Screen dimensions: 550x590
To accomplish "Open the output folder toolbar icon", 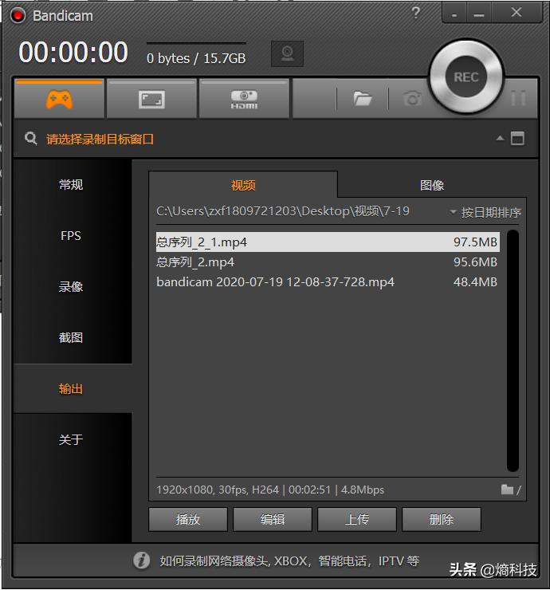I will click(362, 99).
